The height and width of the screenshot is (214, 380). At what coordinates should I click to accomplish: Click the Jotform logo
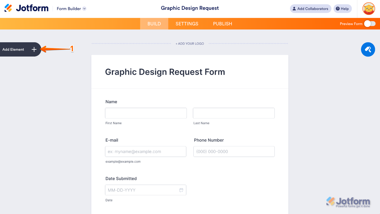26,8
